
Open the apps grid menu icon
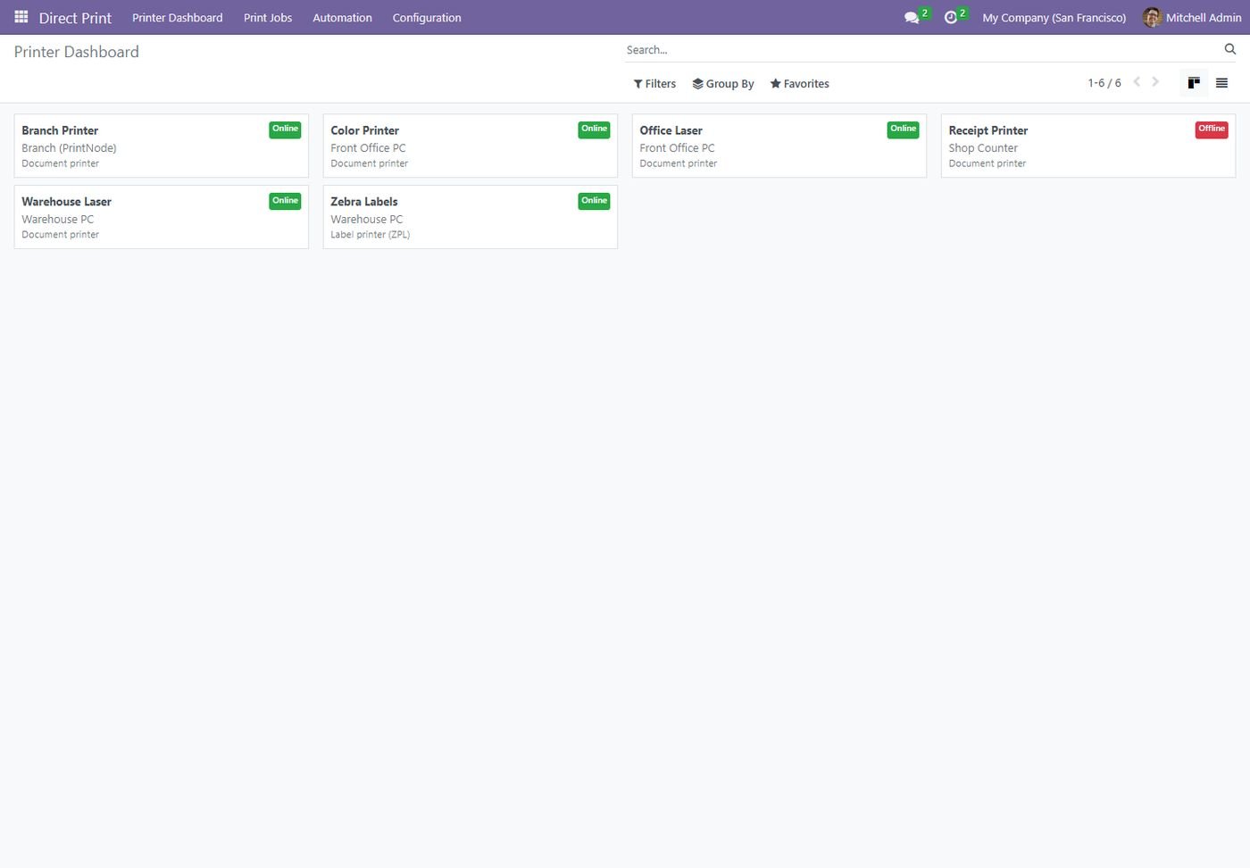(21, 17)
